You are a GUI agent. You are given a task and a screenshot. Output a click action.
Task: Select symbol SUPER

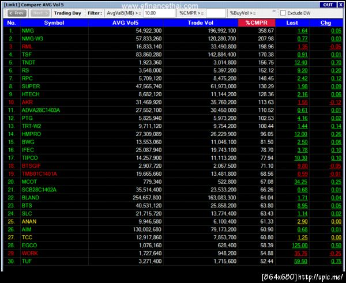(31, 86)
